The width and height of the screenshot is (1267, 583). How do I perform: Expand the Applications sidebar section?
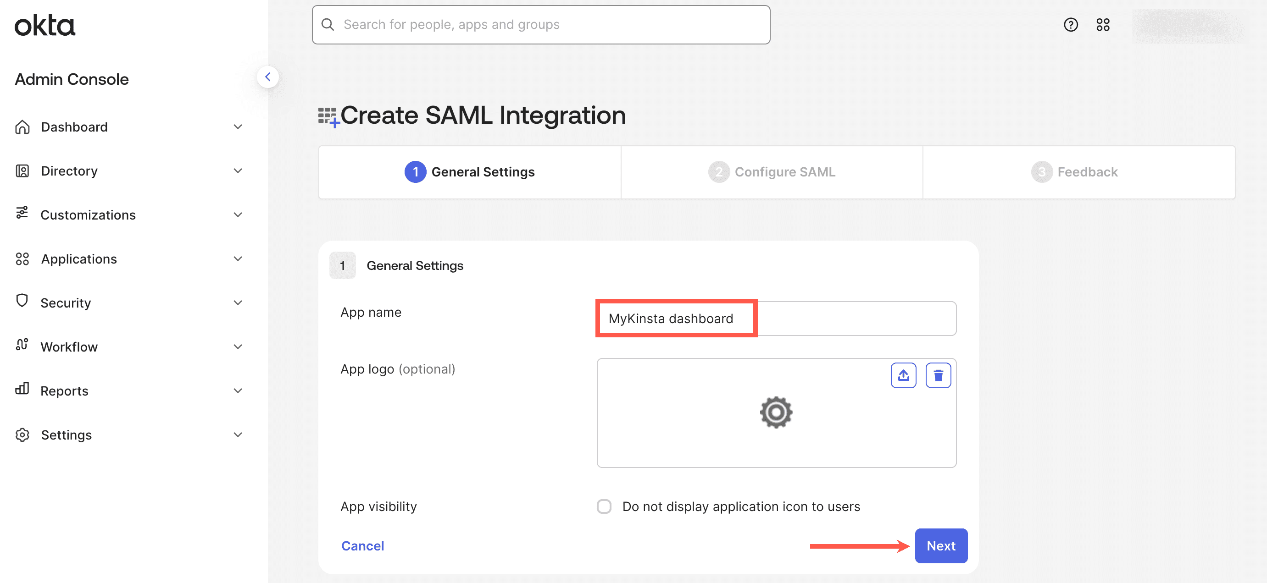coord(238,258)
